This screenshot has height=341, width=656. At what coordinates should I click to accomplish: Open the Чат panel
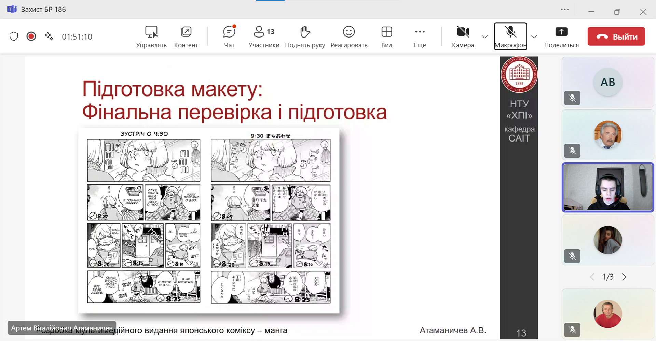click(x=229, y=36)
